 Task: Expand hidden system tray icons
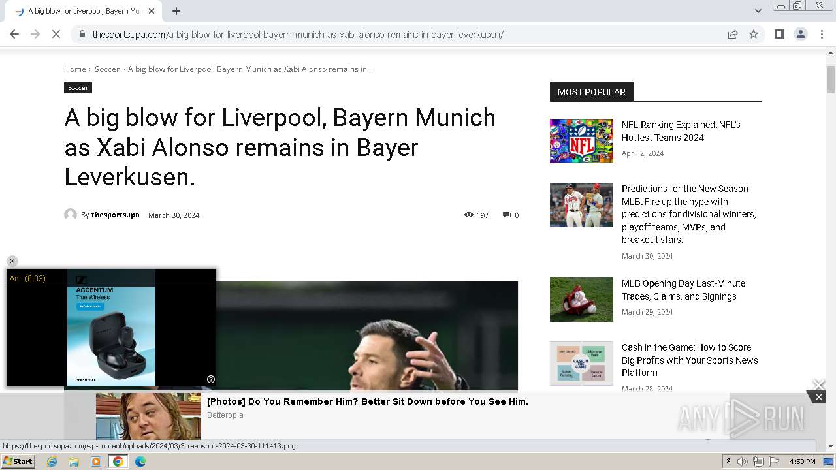click(x=728, y=462)
